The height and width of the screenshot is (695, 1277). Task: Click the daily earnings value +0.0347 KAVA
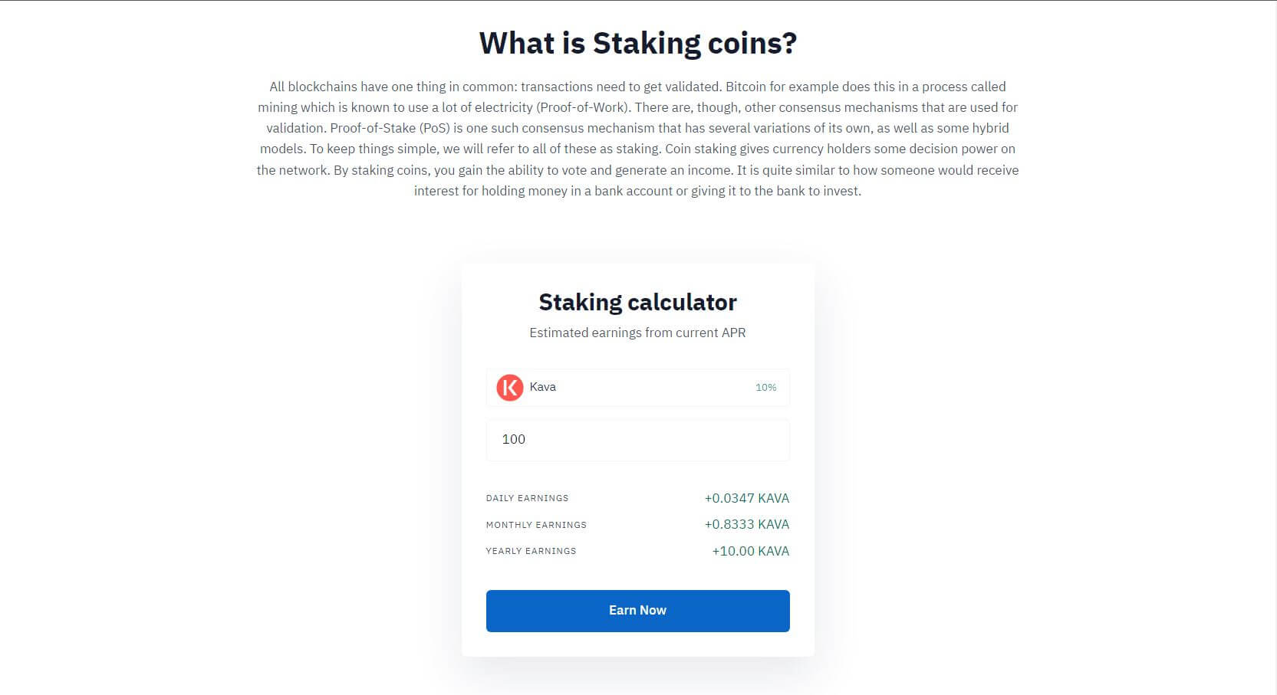[746, 498]
